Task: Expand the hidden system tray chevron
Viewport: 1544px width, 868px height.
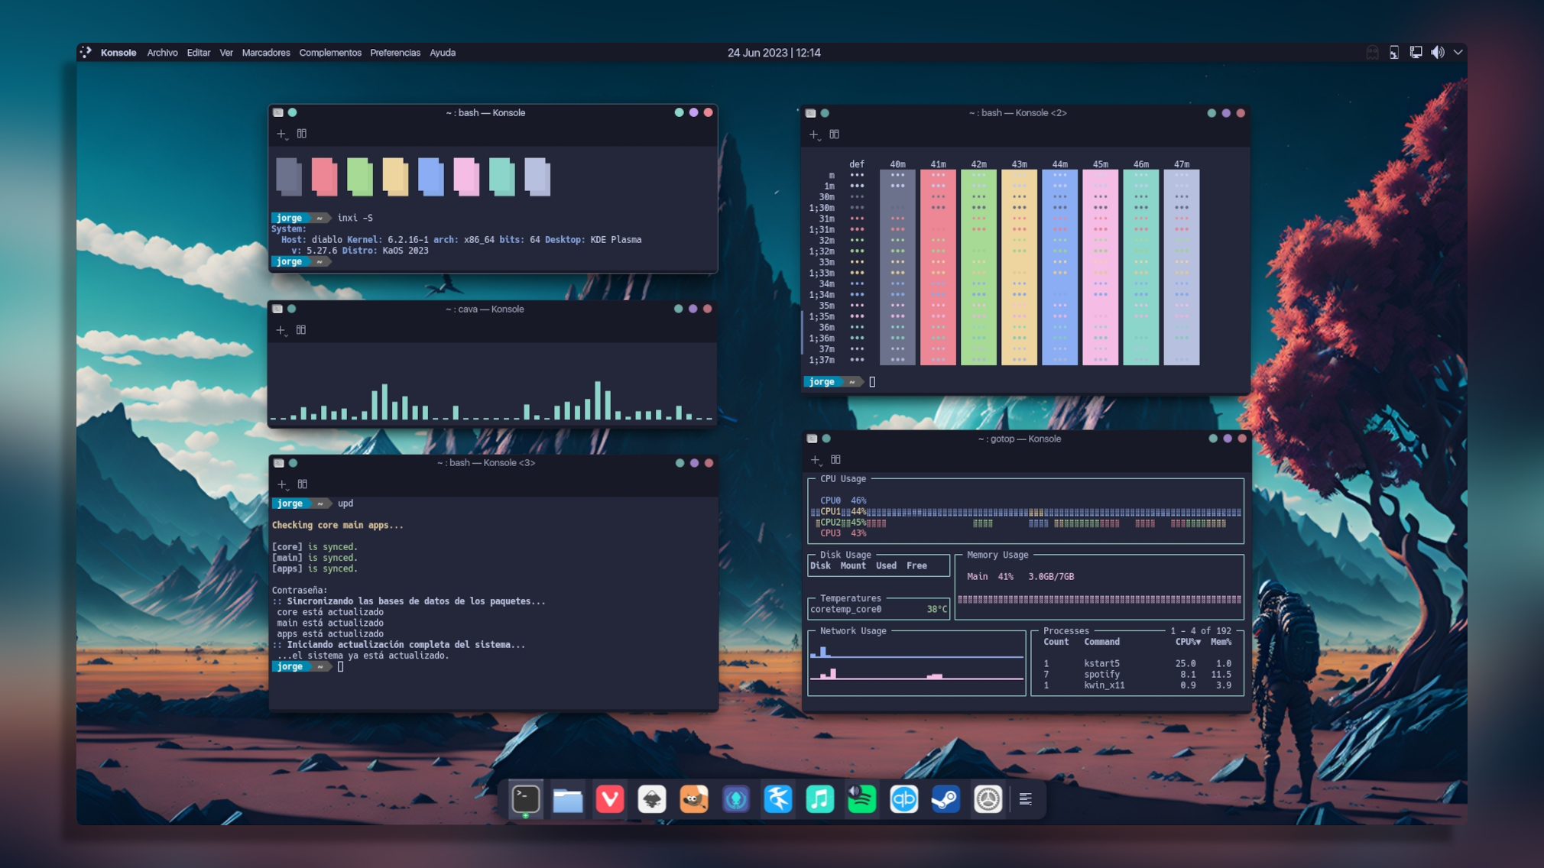Action: coord(1458,52)
